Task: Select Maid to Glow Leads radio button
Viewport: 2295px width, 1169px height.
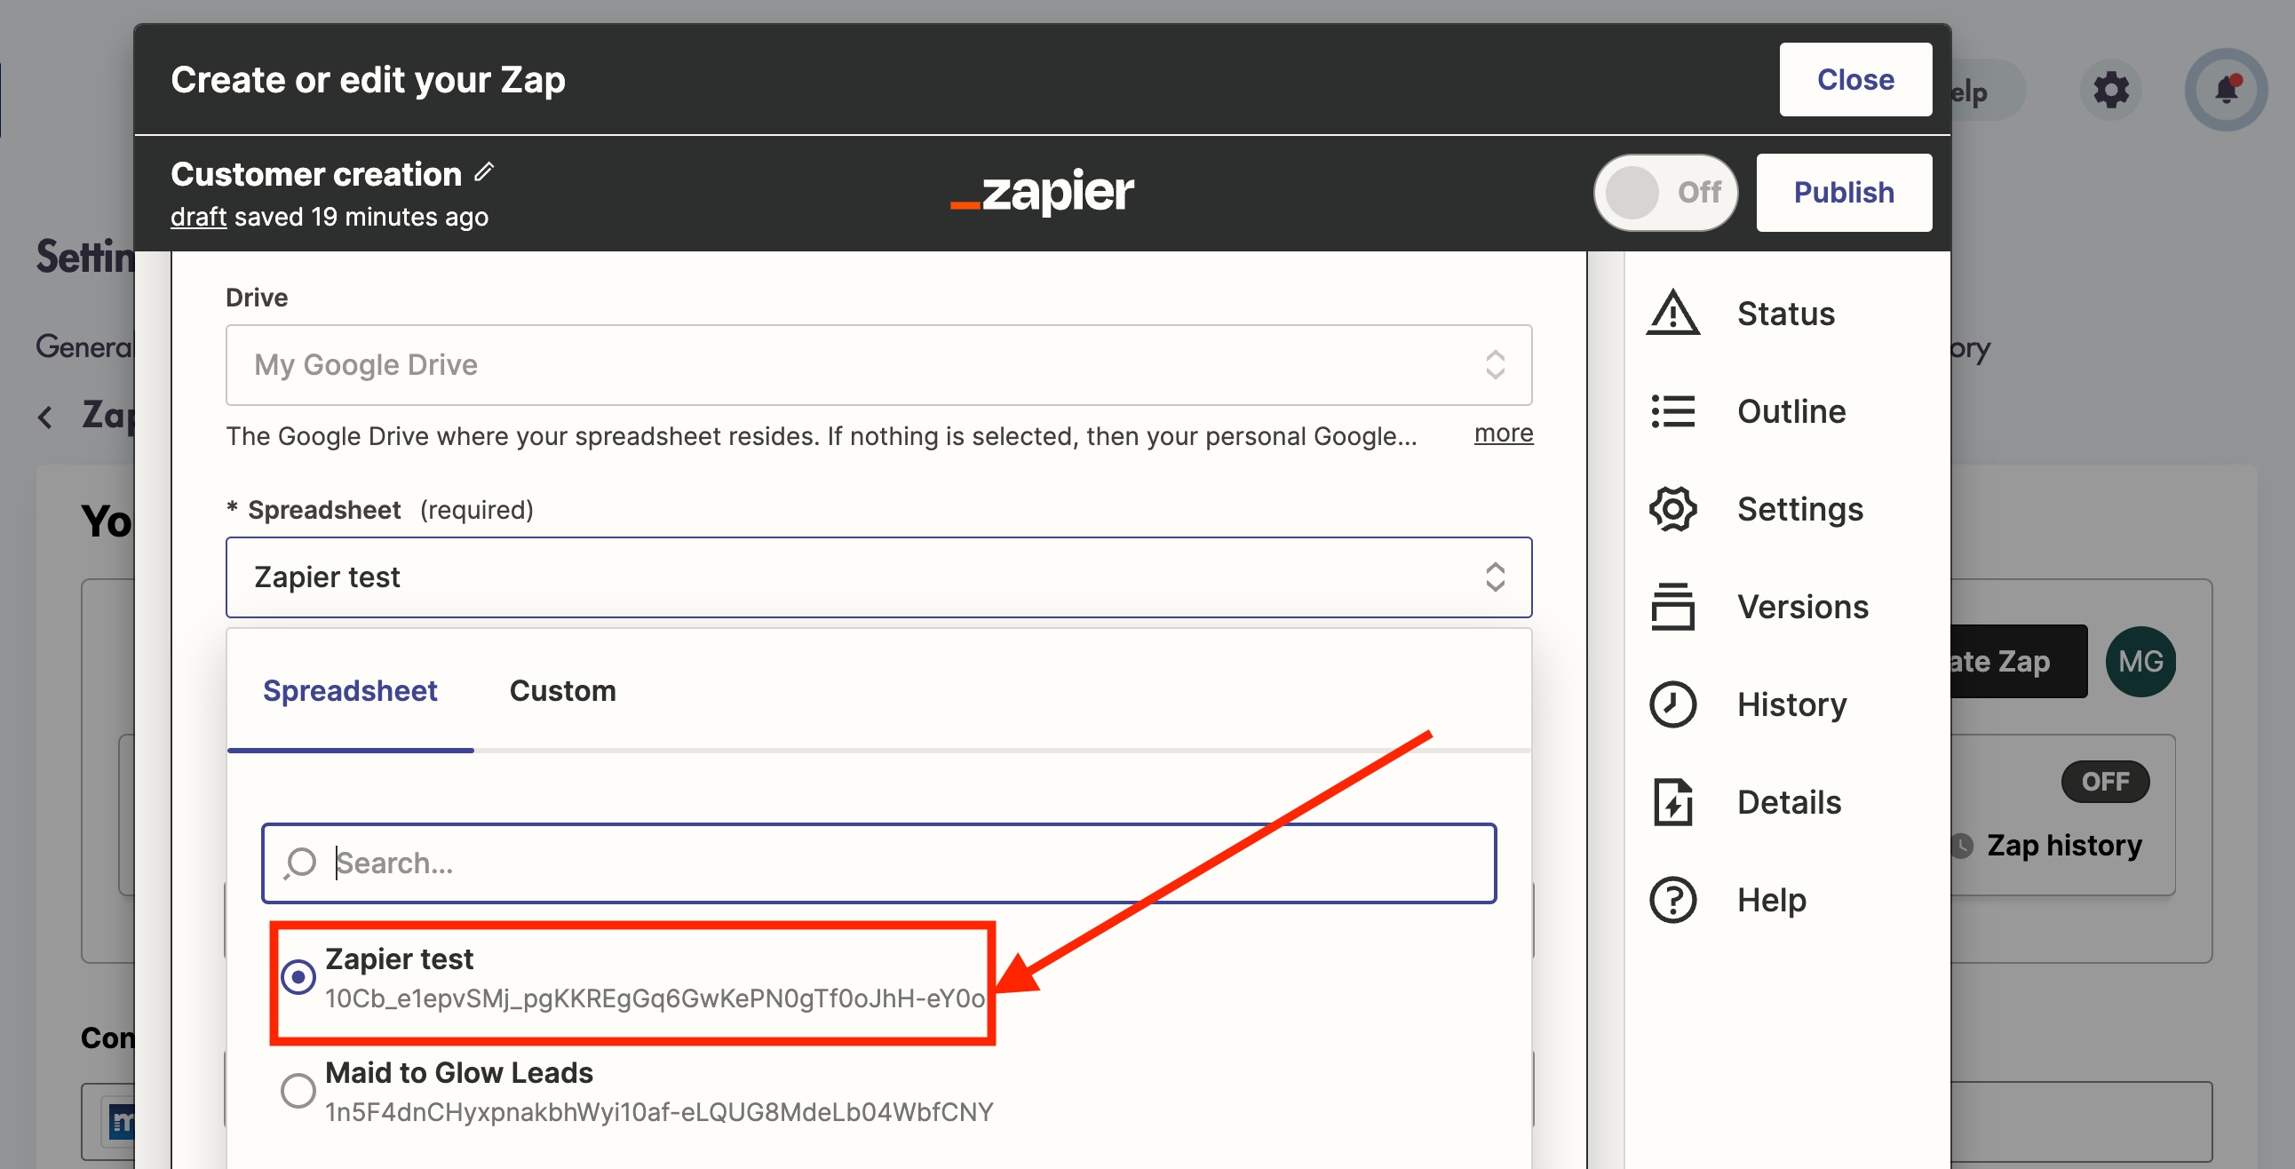Action: (x=298, y=1091)
